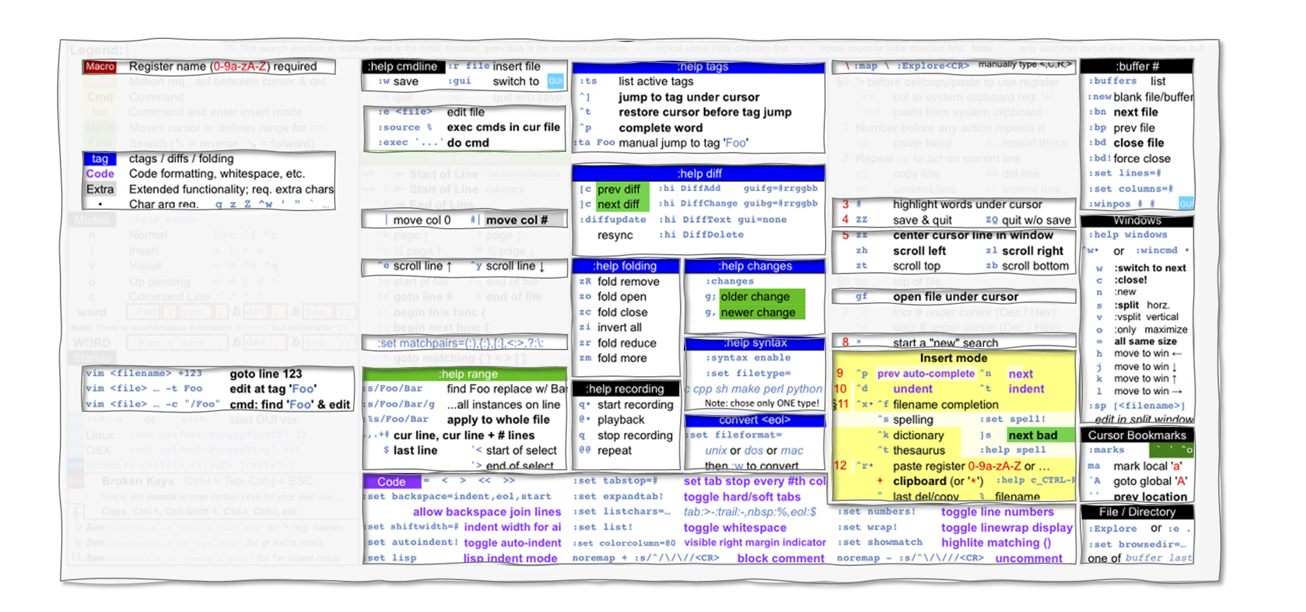Screen dimensions: 1306x612
Task: Click the 'open file under cursor' entry
Action: pyautogui.click(x=956, y=297)
